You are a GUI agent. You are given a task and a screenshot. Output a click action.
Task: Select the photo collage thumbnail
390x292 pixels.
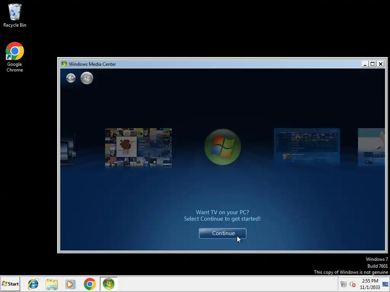(x=138, y=147)
